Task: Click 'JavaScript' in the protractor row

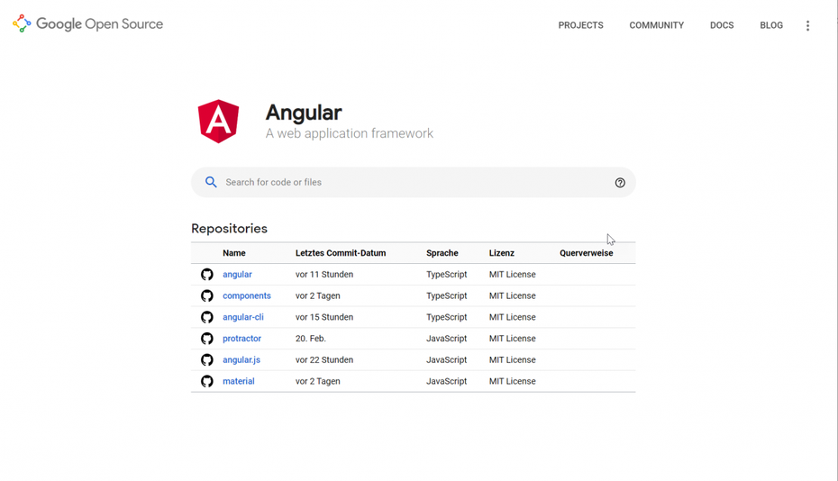Action: point(447,339)
